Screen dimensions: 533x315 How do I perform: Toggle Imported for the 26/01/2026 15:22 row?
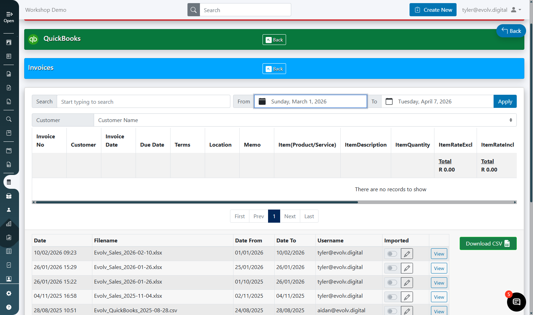pyautogui.click(x=392, y=283)
